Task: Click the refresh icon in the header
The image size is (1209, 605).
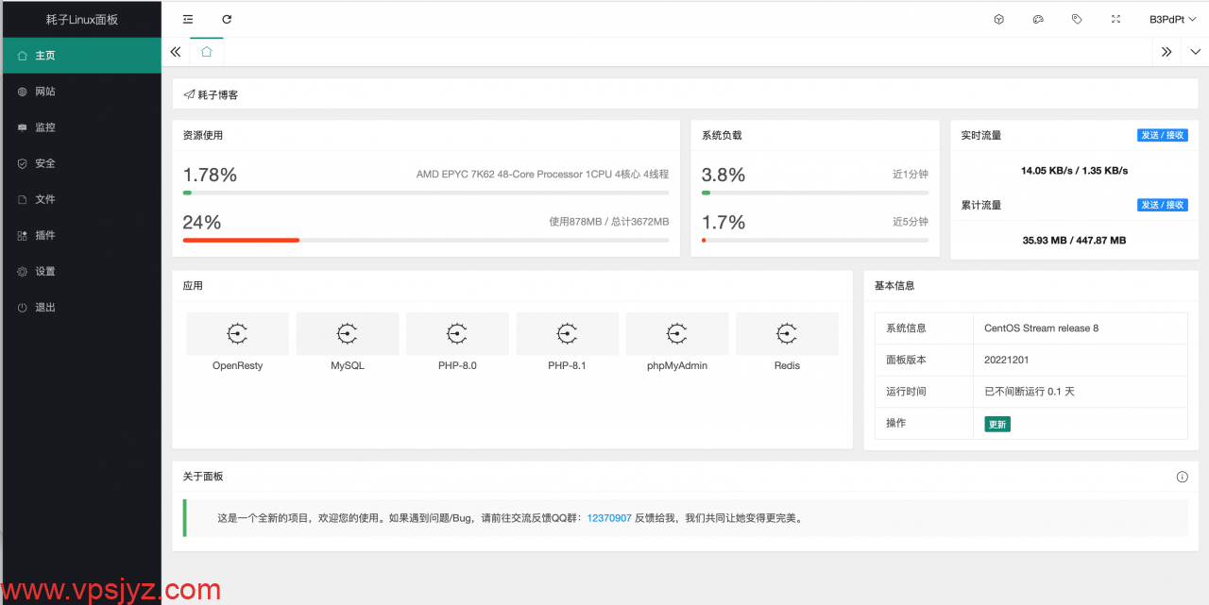Action: [x=227, y=19]
